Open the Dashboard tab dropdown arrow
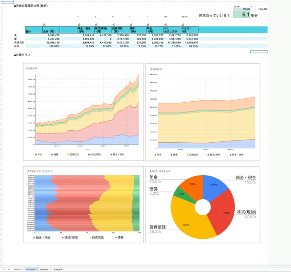The image size is (291, 272). 37,270
